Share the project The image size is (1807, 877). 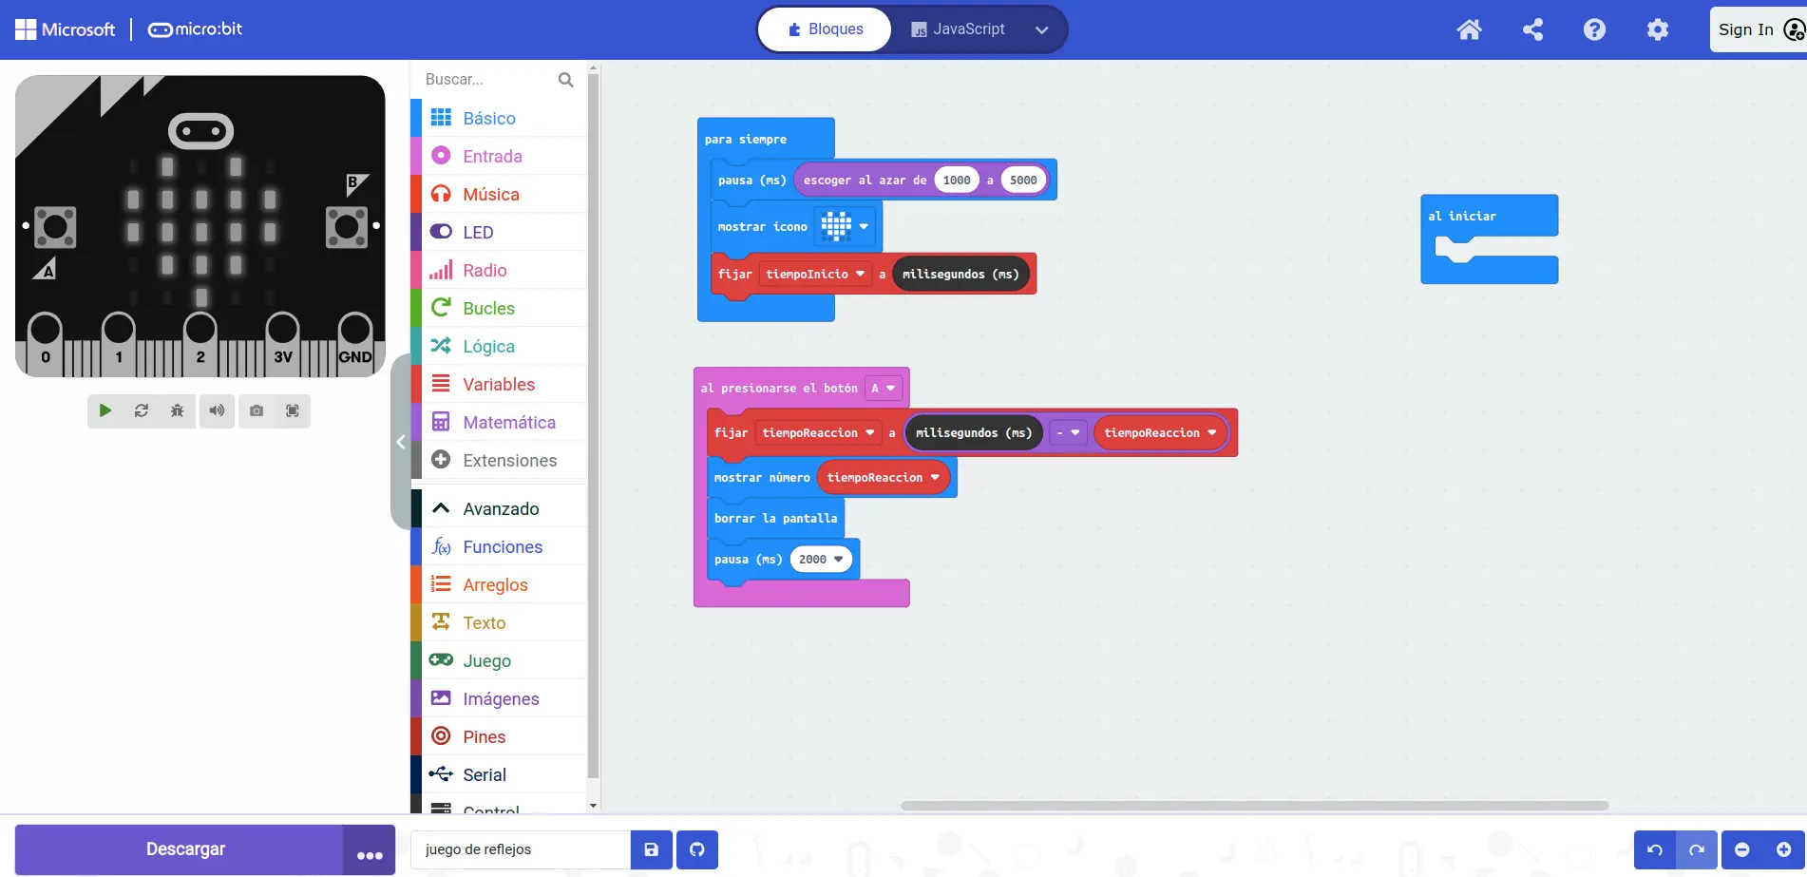(1532, 29)
